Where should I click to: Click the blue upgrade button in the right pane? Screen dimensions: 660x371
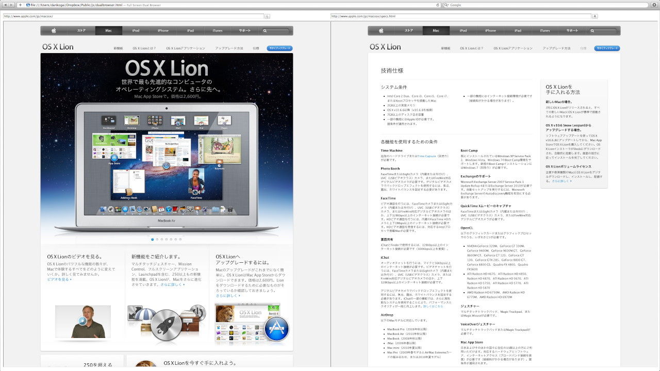607,48
